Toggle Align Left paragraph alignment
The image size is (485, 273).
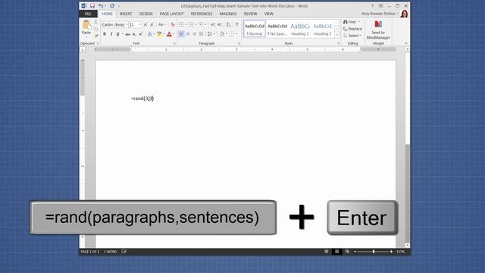181,33
